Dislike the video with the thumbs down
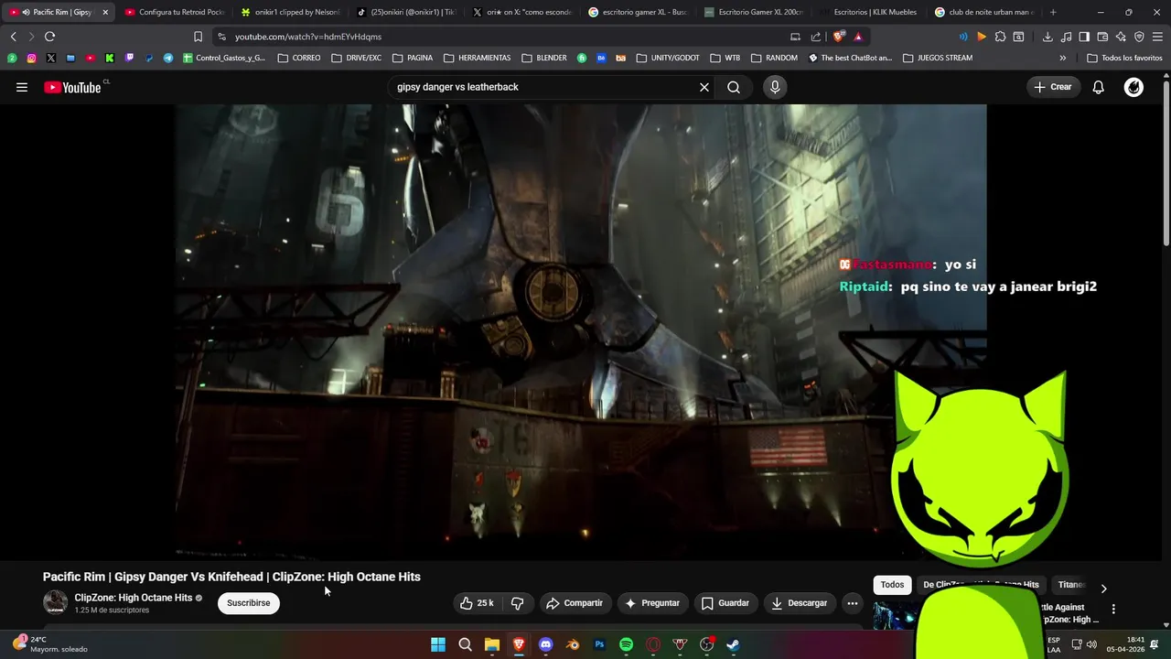1171x659 pixels. tap(518, 603)
